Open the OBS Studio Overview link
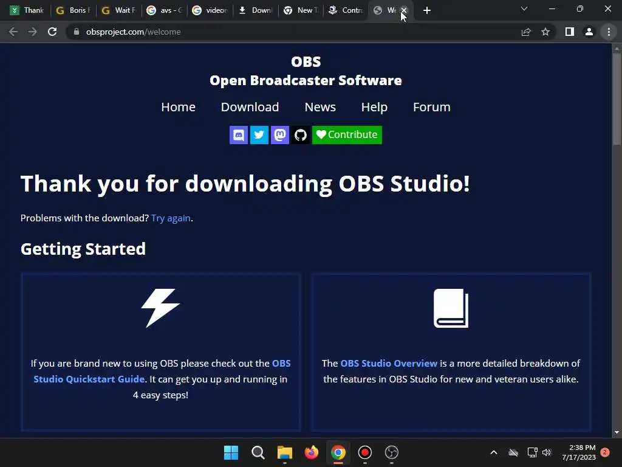 pos(389,364)
